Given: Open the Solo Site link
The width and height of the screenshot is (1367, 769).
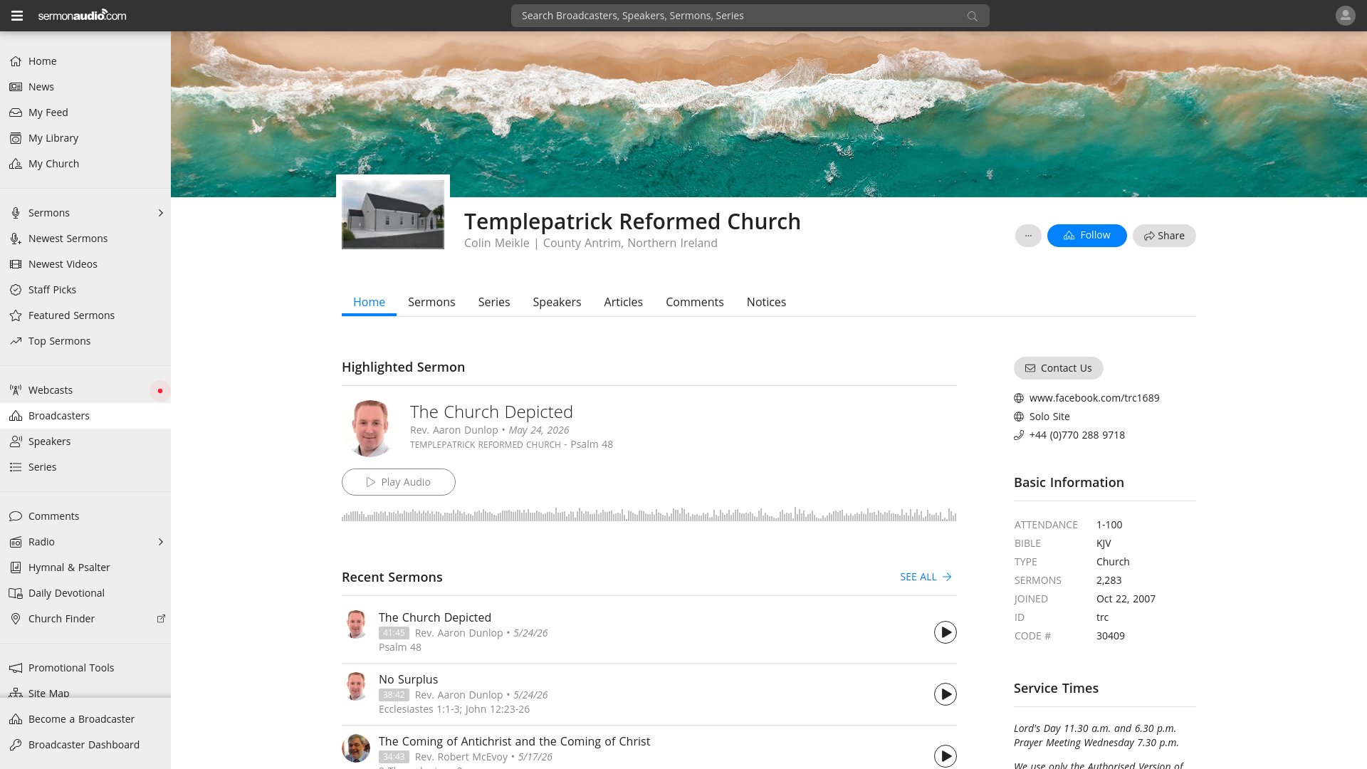Looking at the screenshot, I should [1049, 417].
